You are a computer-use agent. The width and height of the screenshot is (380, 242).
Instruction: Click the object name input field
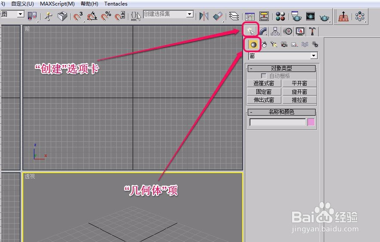[278, 122]
